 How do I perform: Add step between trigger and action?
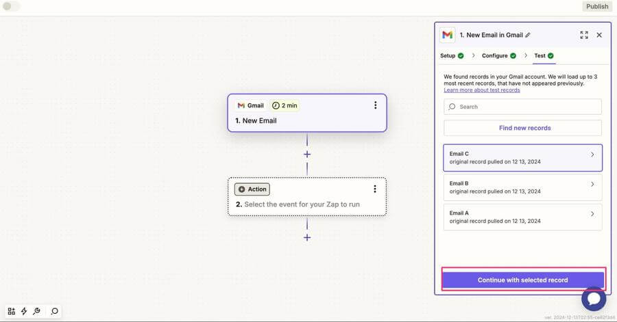pos(307,155)
